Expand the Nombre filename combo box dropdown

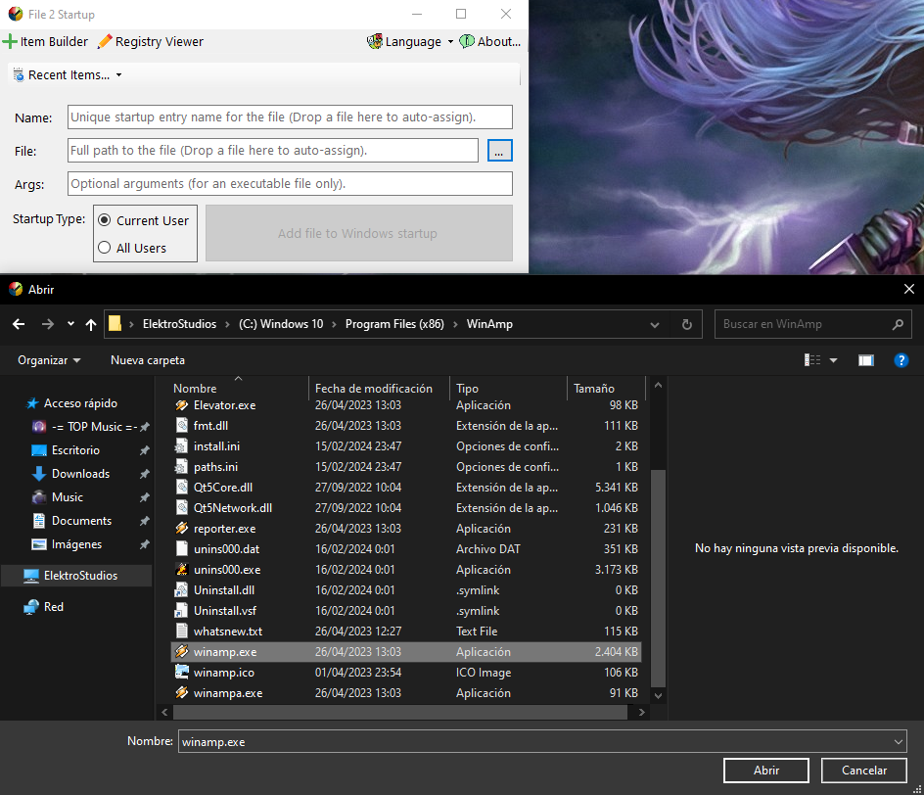(x=899, y=742)
